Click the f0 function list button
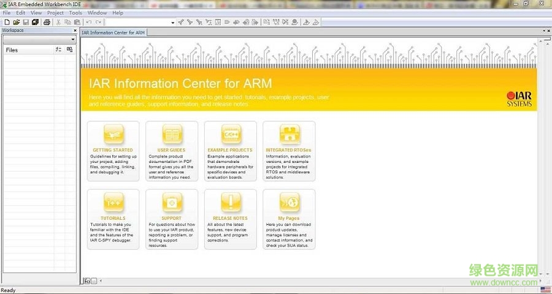This screenshot has width=552, height=294. (87, 281)
